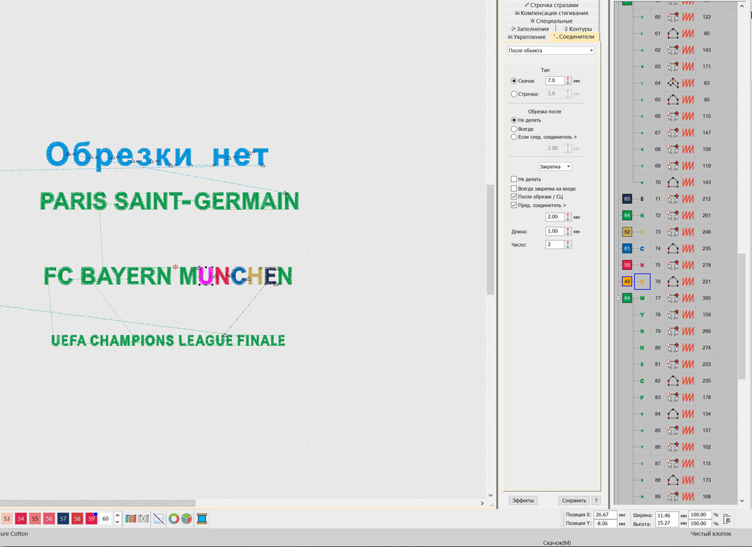The image size is (752, 547).
Task: Click the stitch zigzag icon in row 77
Action: [x=688, y=298]
